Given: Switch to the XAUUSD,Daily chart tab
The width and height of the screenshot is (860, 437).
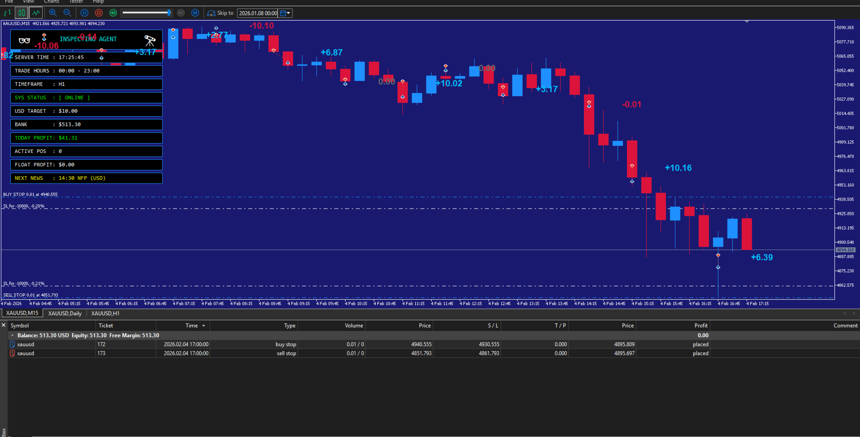Looking at the screenshot, I should 65,314.
